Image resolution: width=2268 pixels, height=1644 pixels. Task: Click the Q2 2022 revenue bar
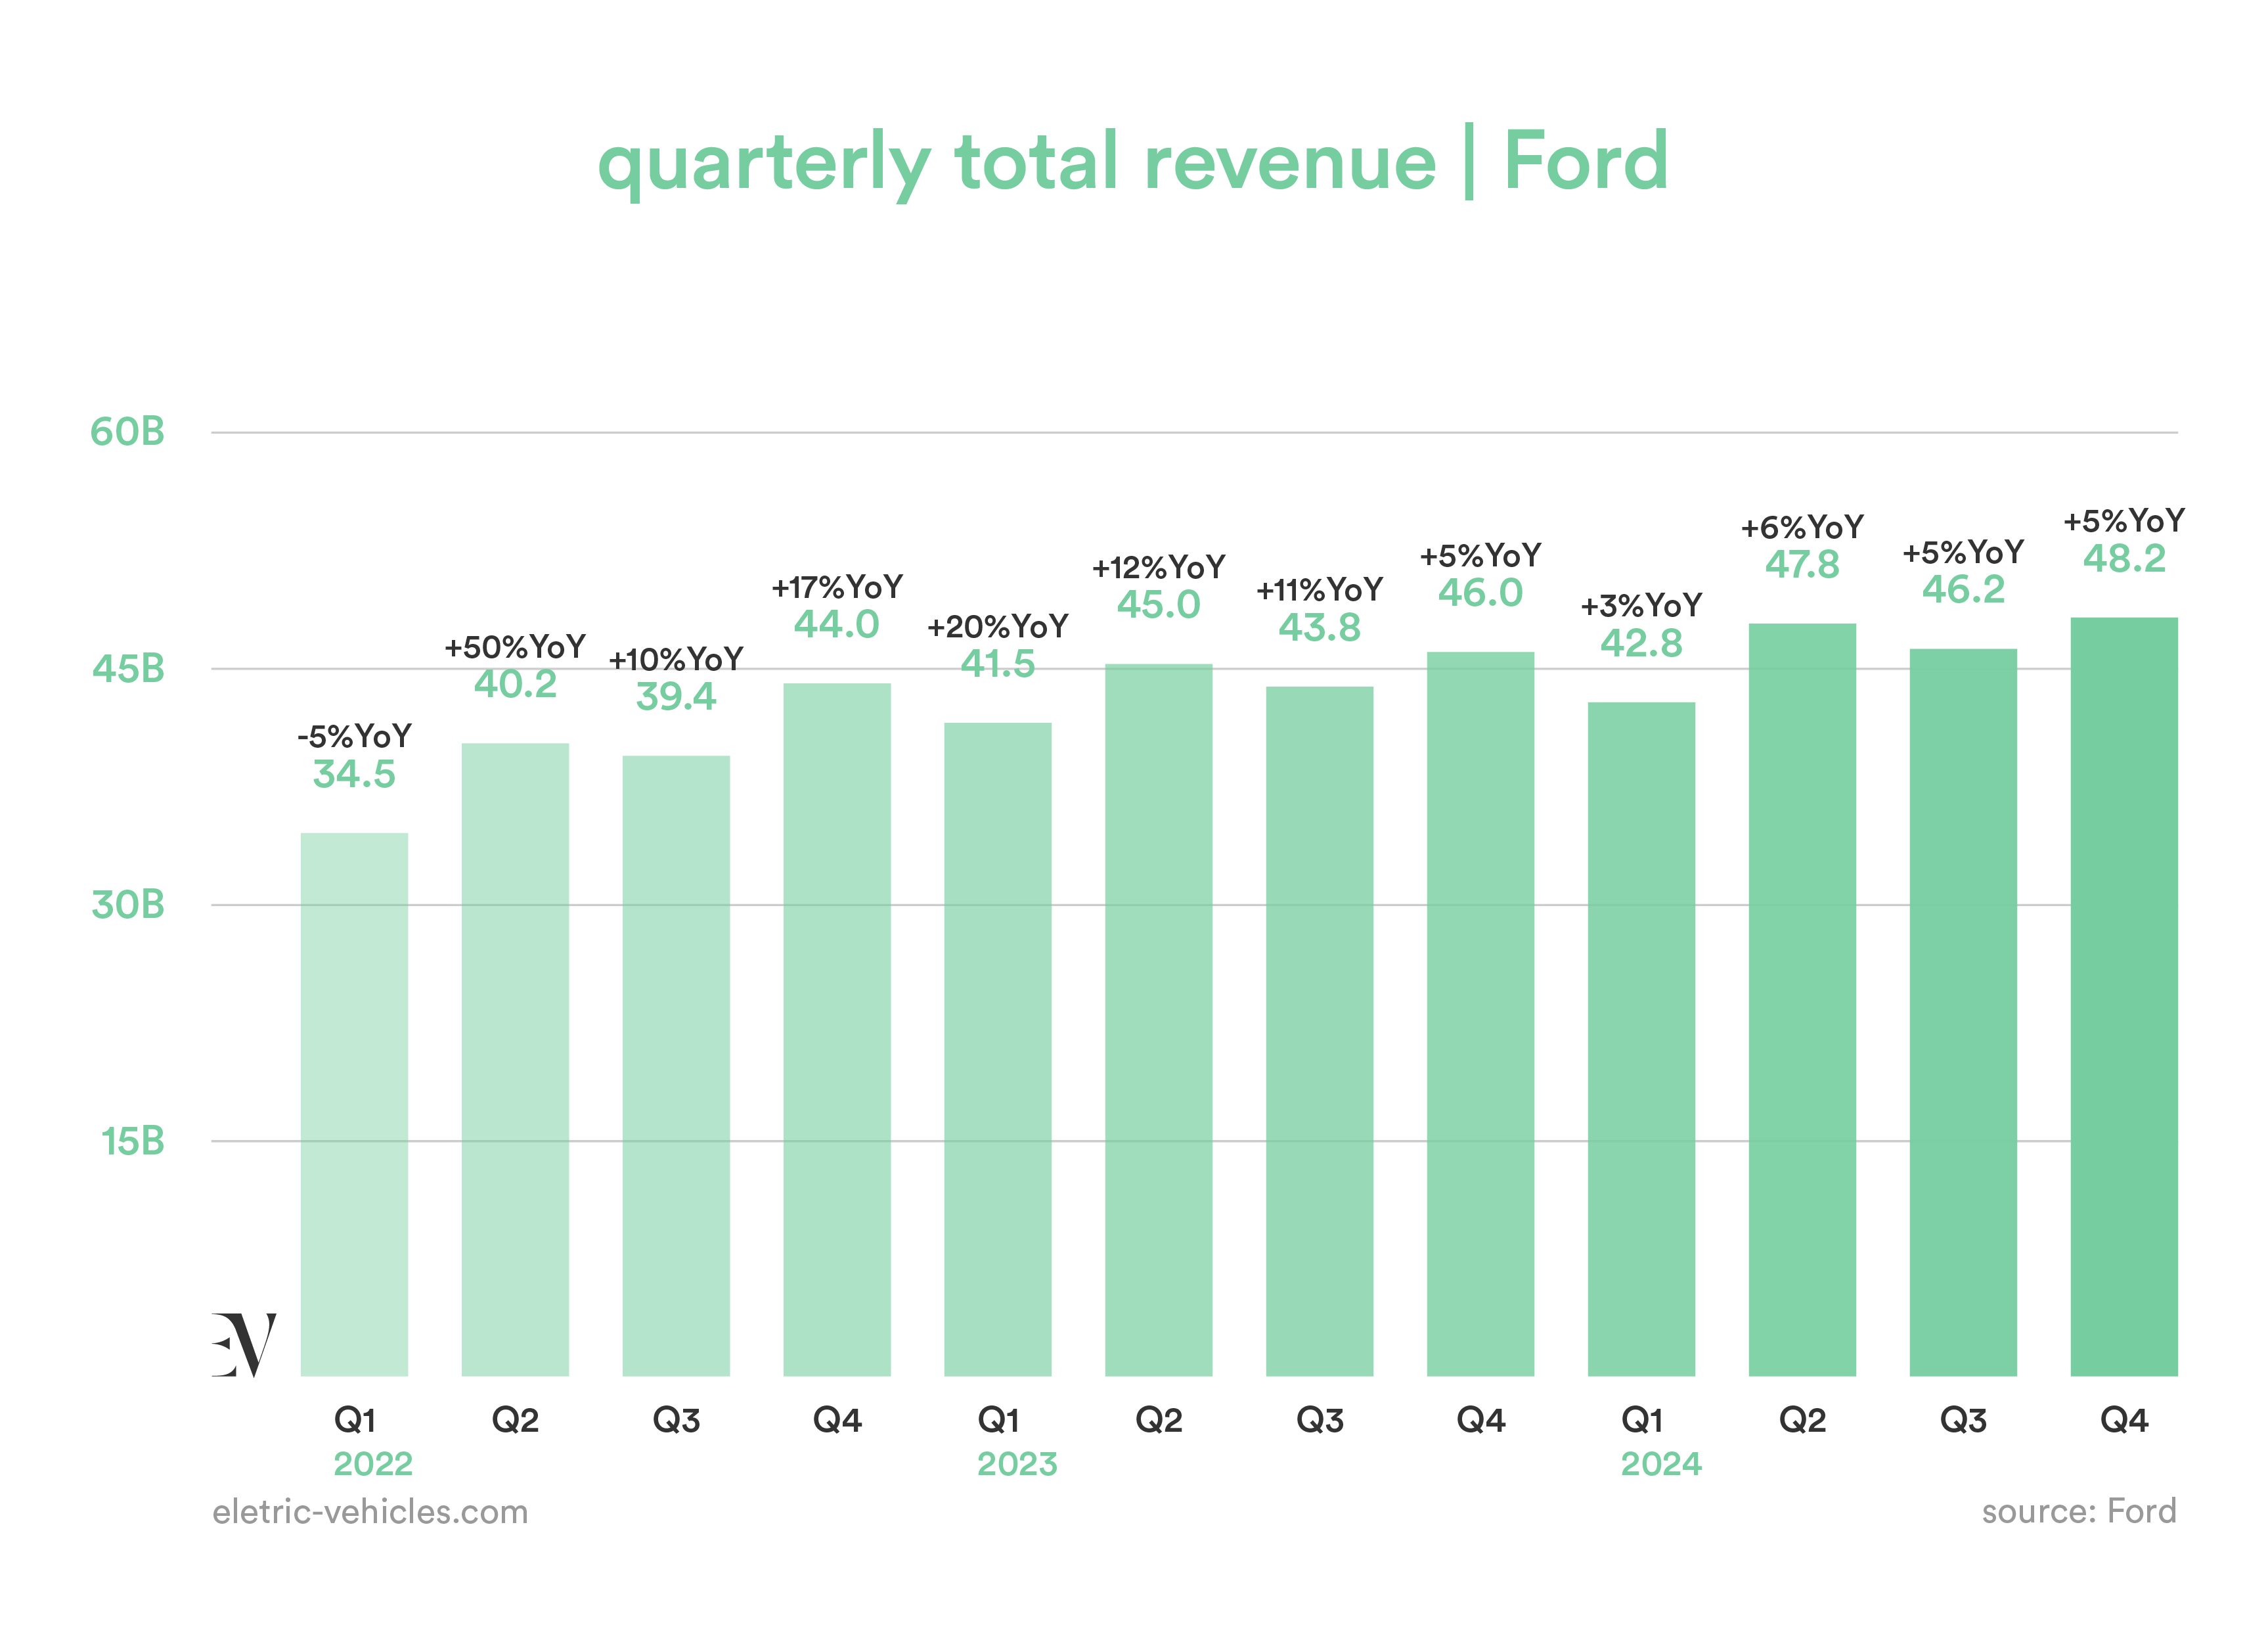click(515, 1060)
